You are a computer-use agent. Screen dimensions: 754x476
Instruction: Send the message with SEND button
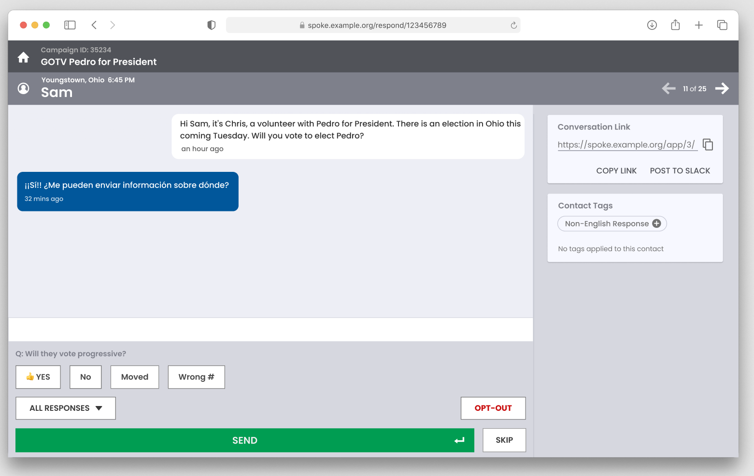click(245, 440)
